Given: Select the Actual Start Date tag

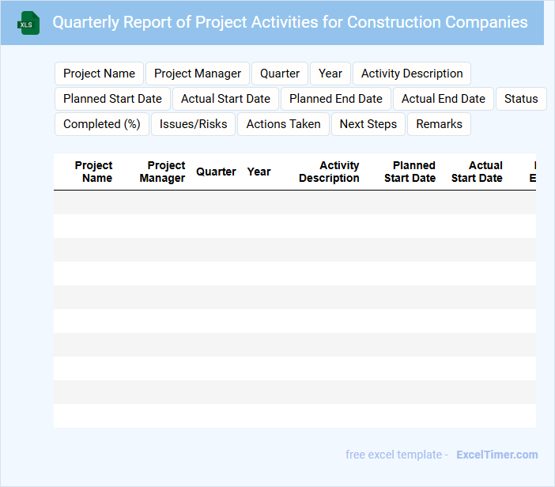Looking at the screenshot, I should (x=225, y=99).
